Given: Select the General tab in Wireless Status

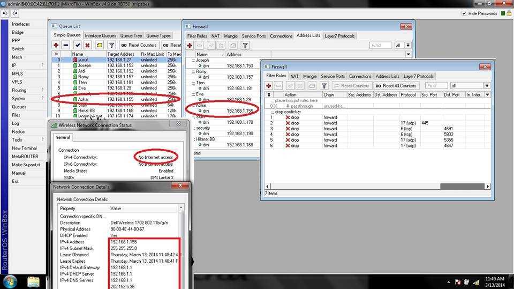Looking at the screenshot, I should click(x=63, y=137).
